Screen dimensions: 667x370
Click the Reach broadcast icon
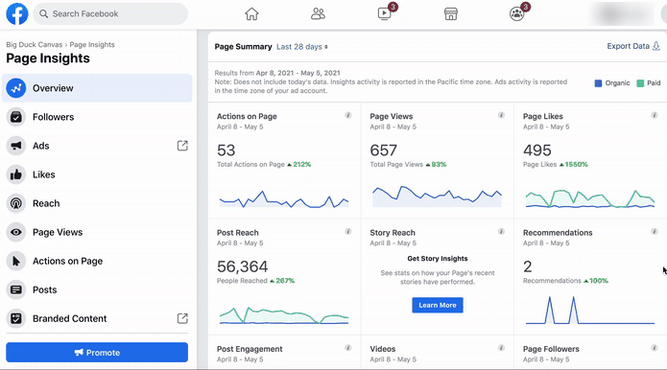(x=16, y=203)
